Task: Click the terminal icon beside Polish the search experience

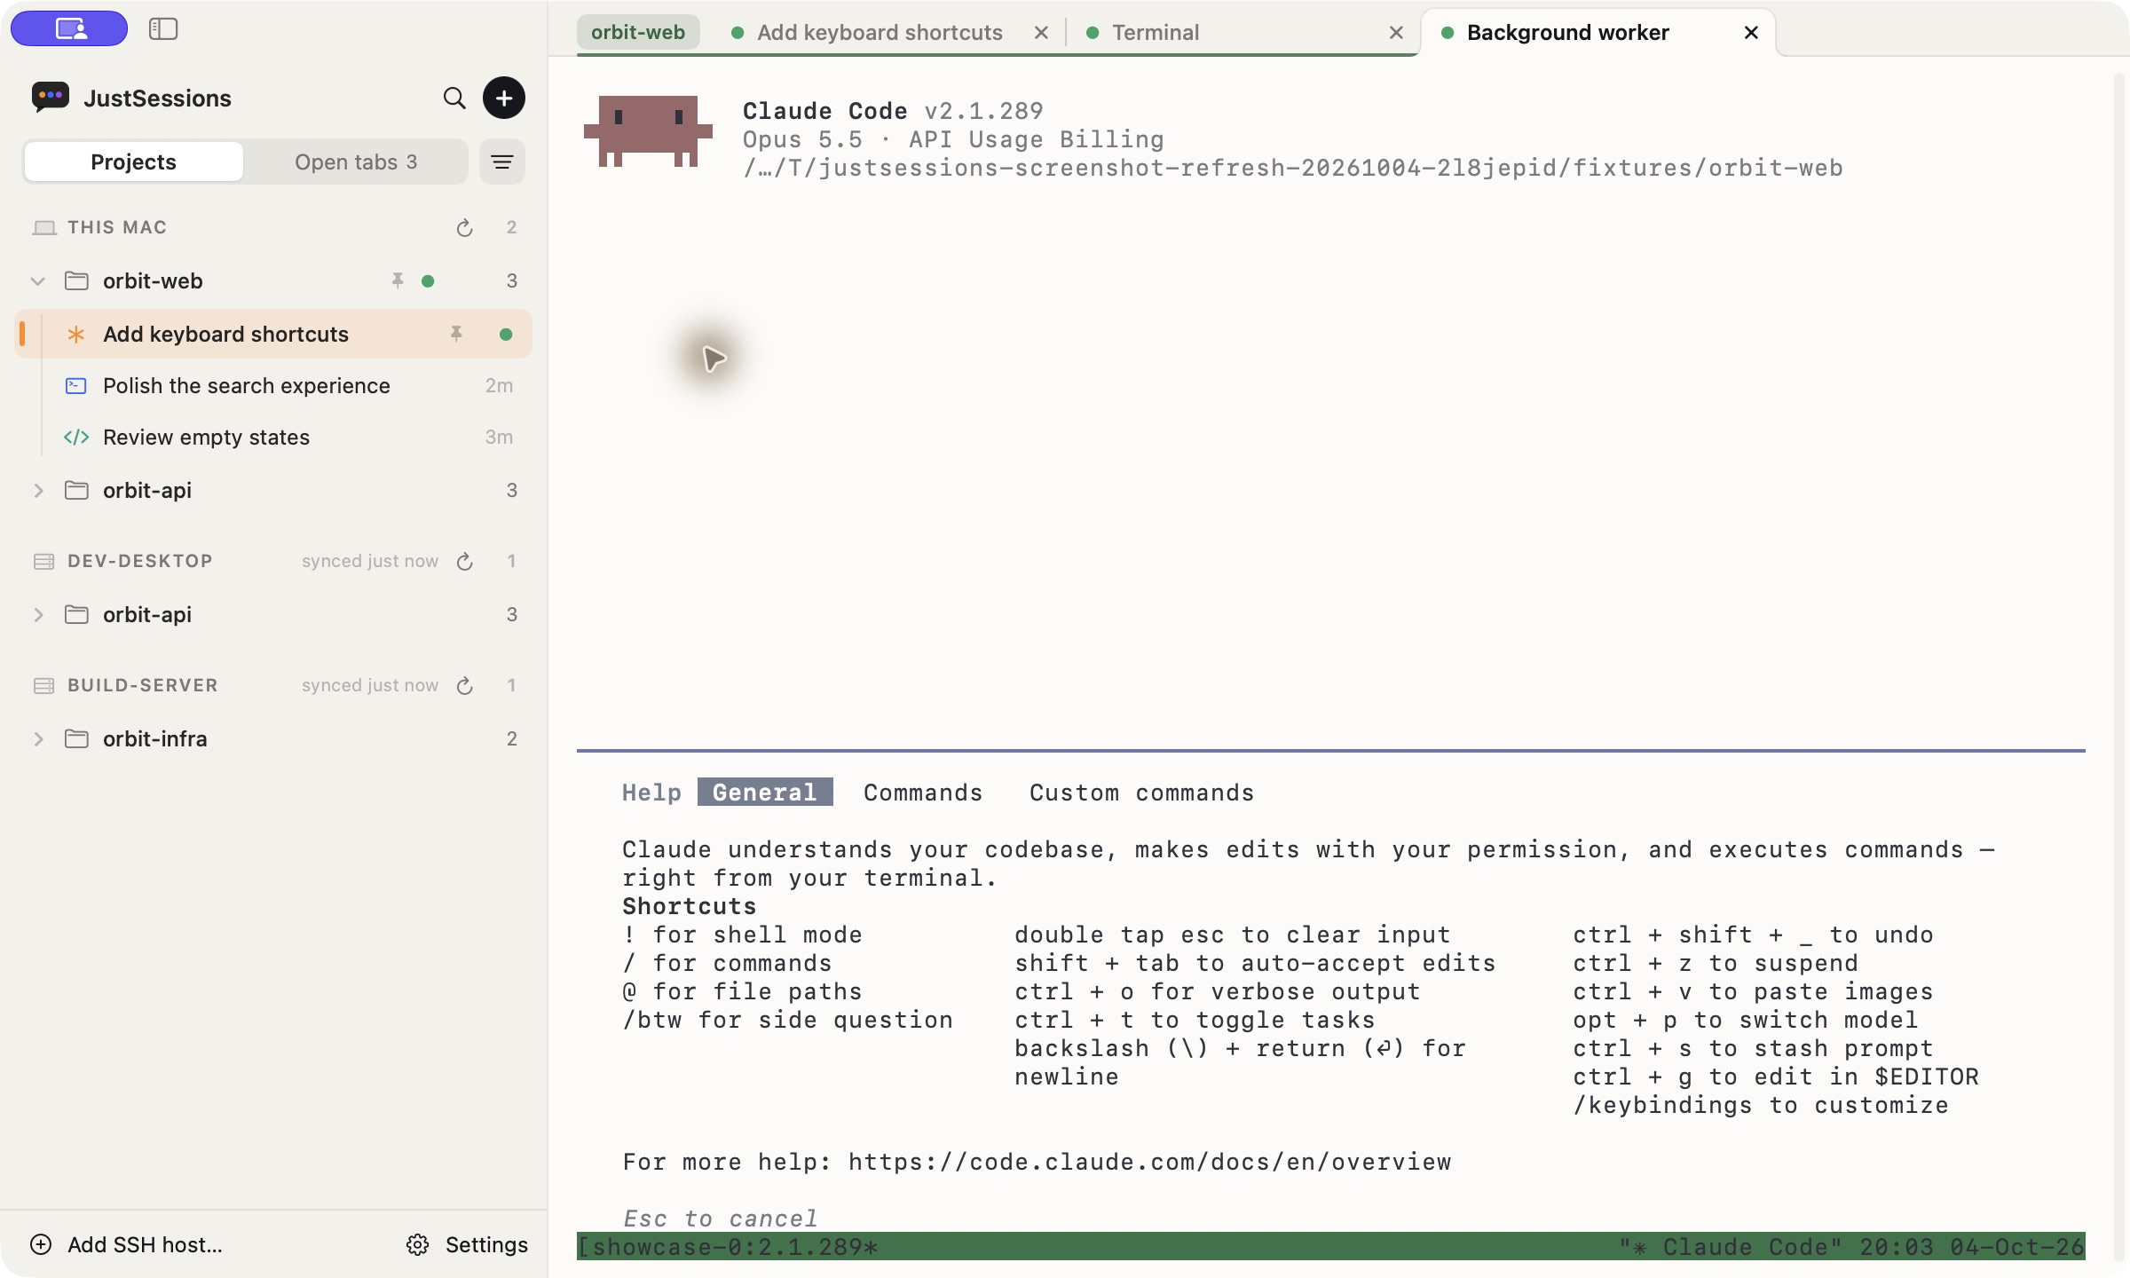Action: point(76,385)
